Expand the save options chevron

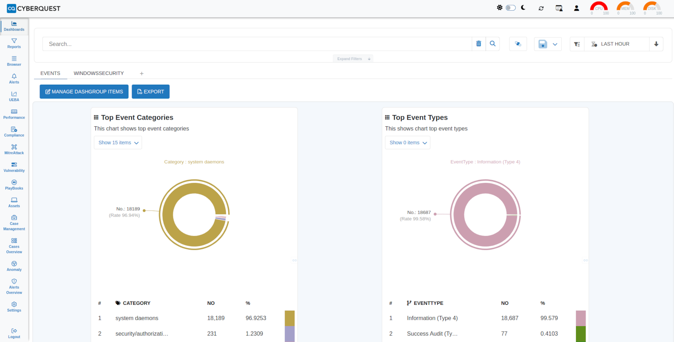click(x=555, y=44)
